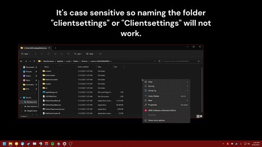Select View in the context menu
The image size is (262, 147).
coord(166,82)
